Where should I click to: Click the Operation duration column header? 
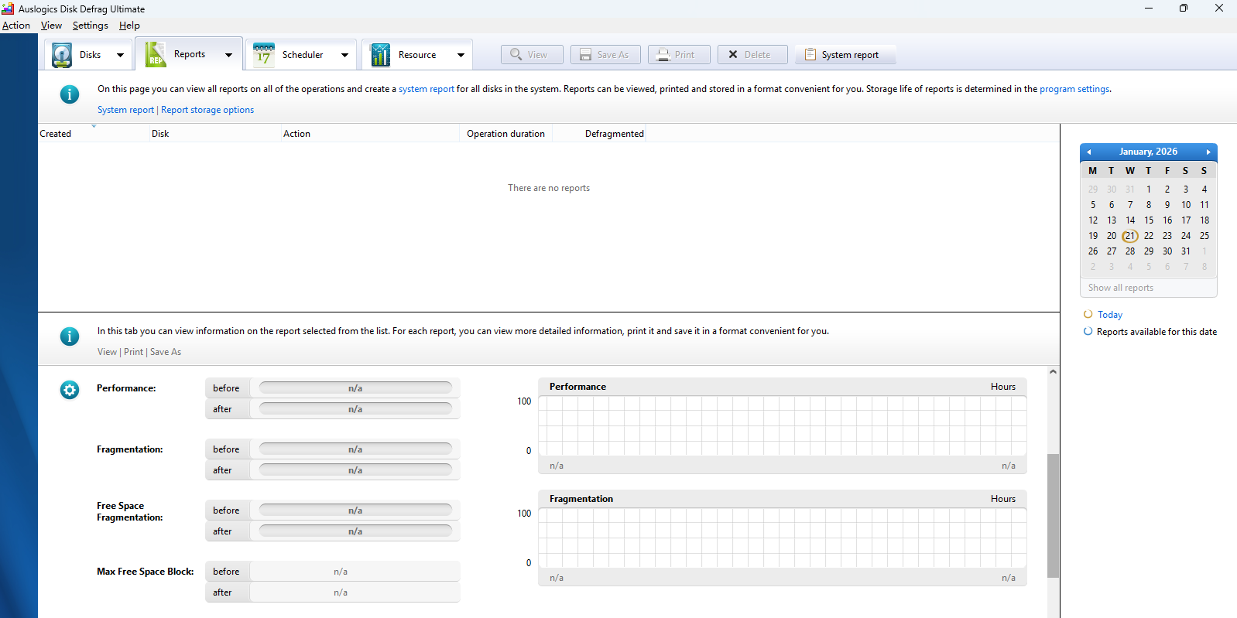pos(505,134)
